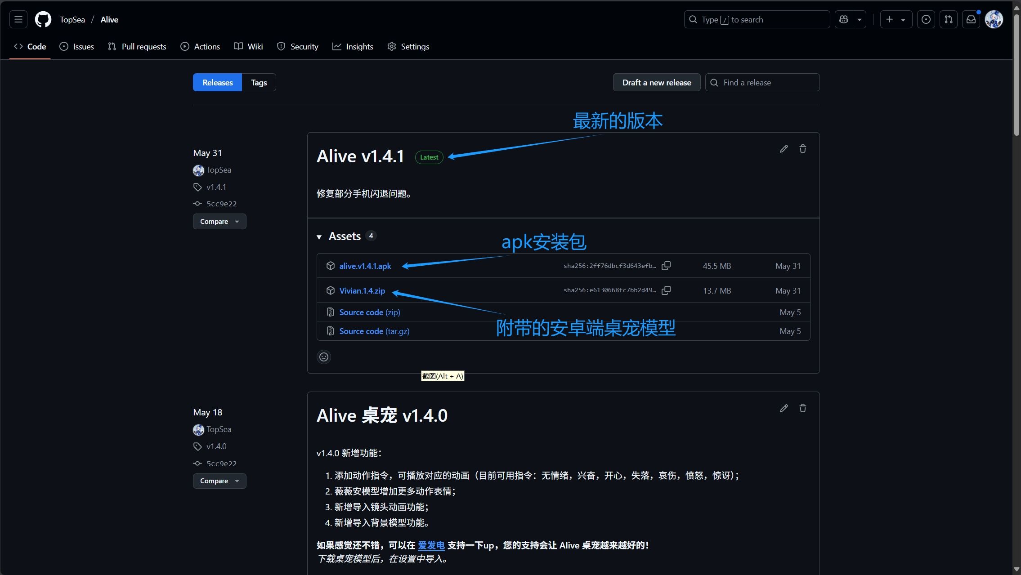Edit Alive v1.4.1 release with pencil icon
The width and height of the screenshot is (1021, 575).
pos(784,149)
